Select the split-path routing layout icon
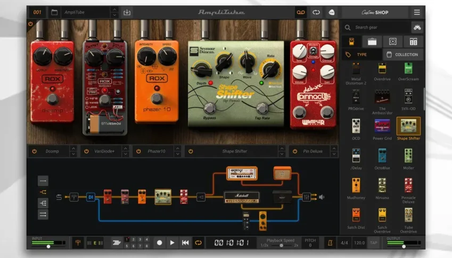The width and height of the screenshot is (452, 258). 43,192
